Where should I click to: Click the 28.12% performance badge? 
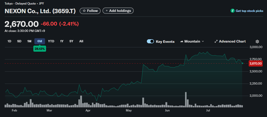coord(40,49)
